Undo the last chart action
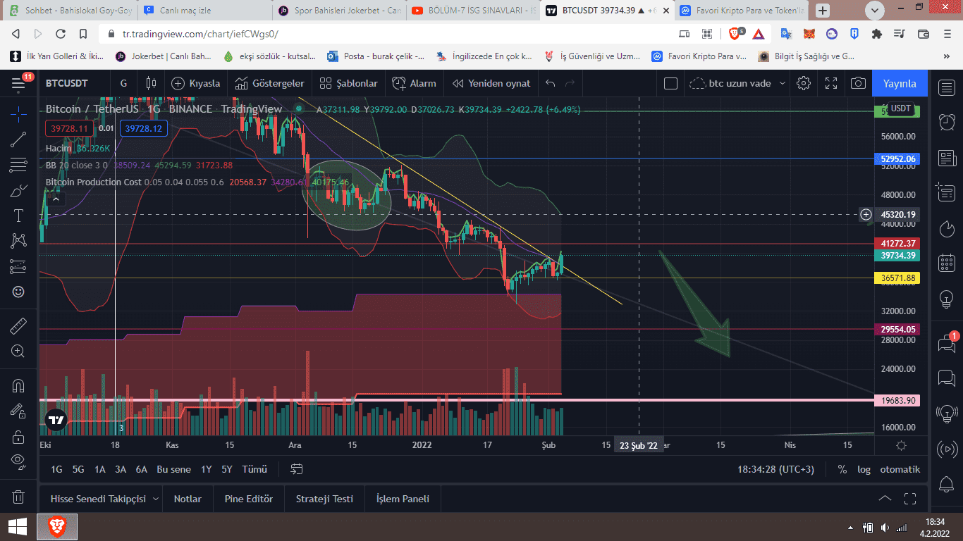Viewport: 963px width, 541px height. pos(551,83)
